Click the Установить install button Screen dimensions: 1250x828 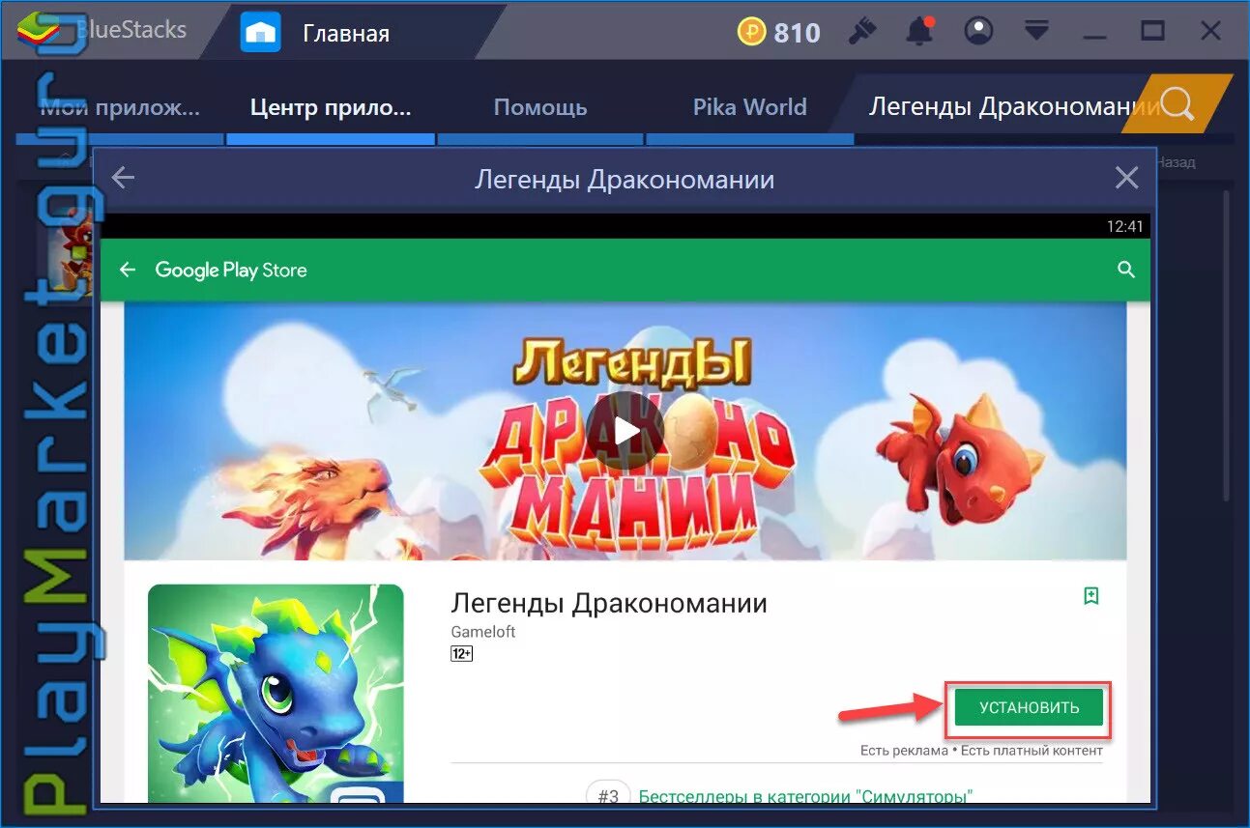(1029, 707)
